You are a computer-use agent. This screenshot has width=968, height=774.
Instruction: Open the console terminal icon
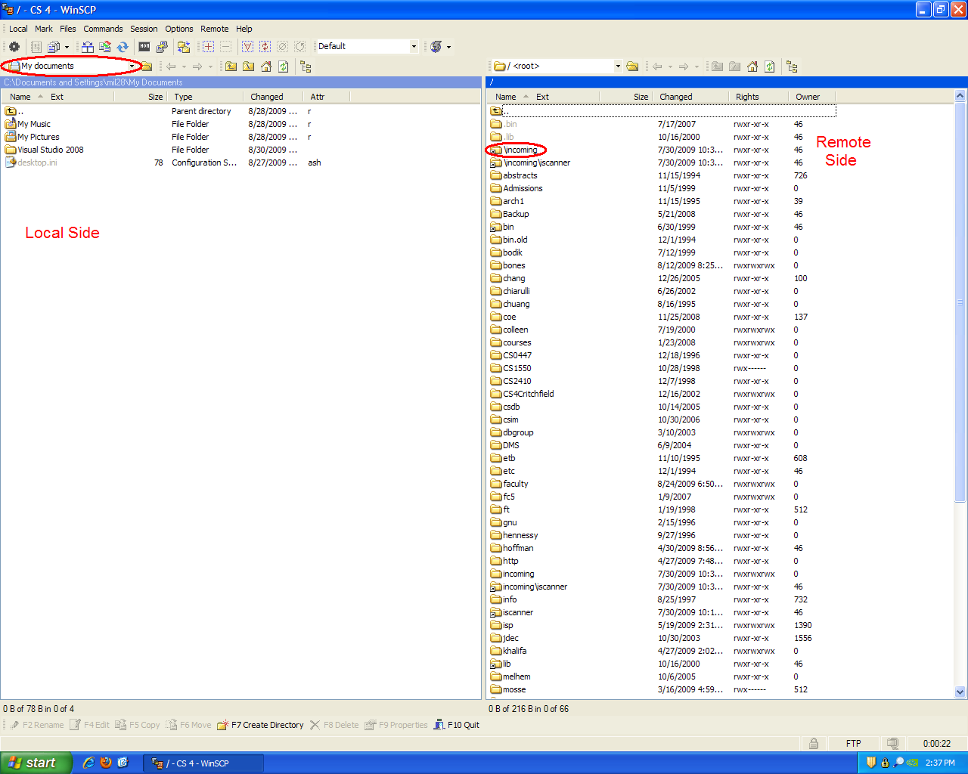click(x=144, y=47)
